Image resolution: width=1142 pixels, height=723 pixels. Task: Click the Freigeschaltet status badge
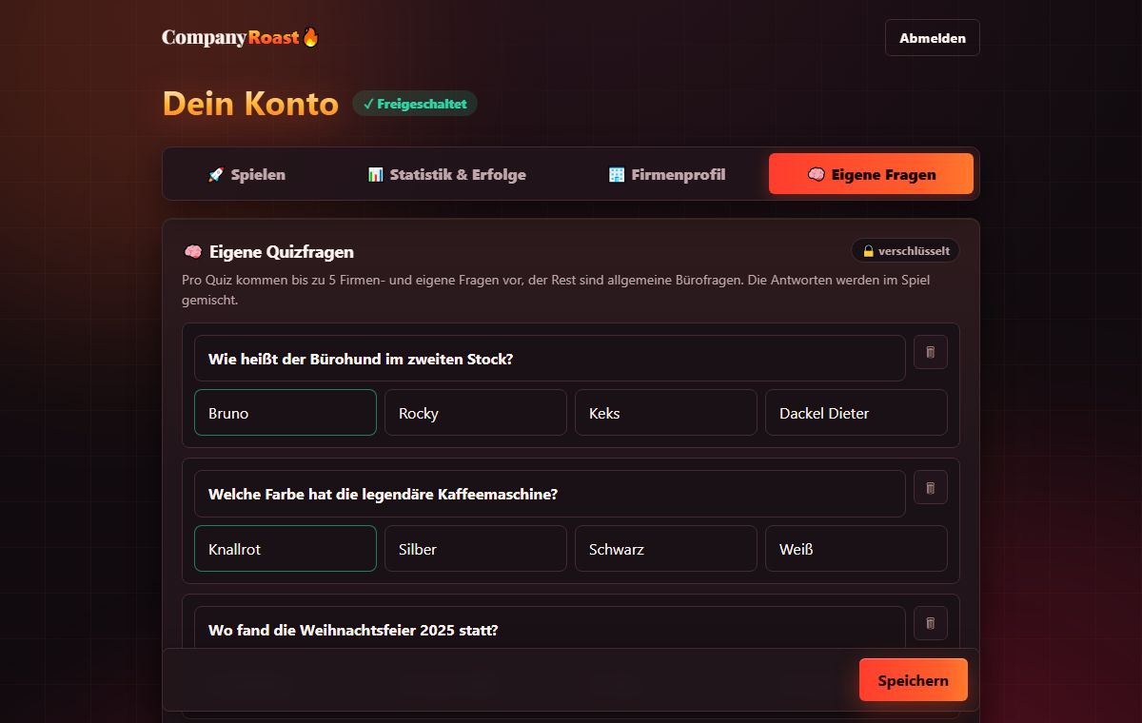(415, 104)
